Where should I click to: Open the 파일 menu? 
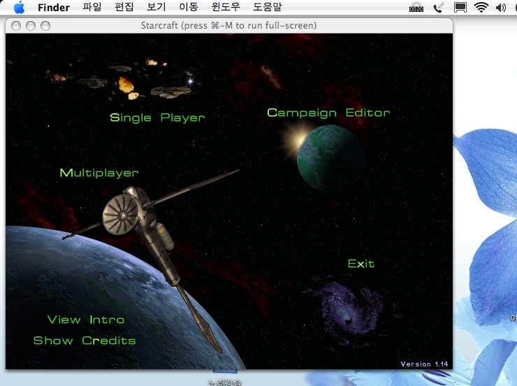tap(92, 7)
